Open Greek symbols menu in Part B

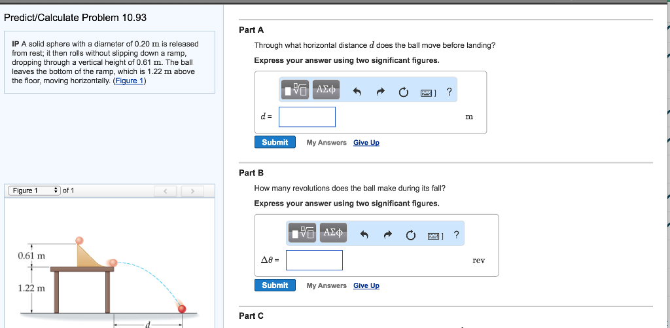pyautogui.click(x=333, y=233)
